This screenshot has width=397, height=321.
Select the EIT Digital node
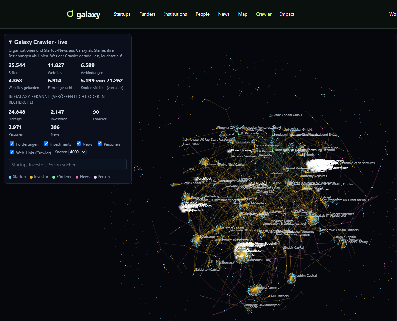pyautogui.click(x=217, y=261)
